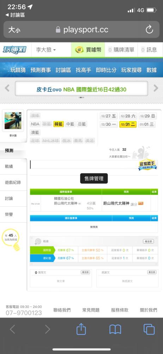The height and width of the screenshot is (354, 163).
Task: Open the Safari share sheet icon
Action: [81, 329]
